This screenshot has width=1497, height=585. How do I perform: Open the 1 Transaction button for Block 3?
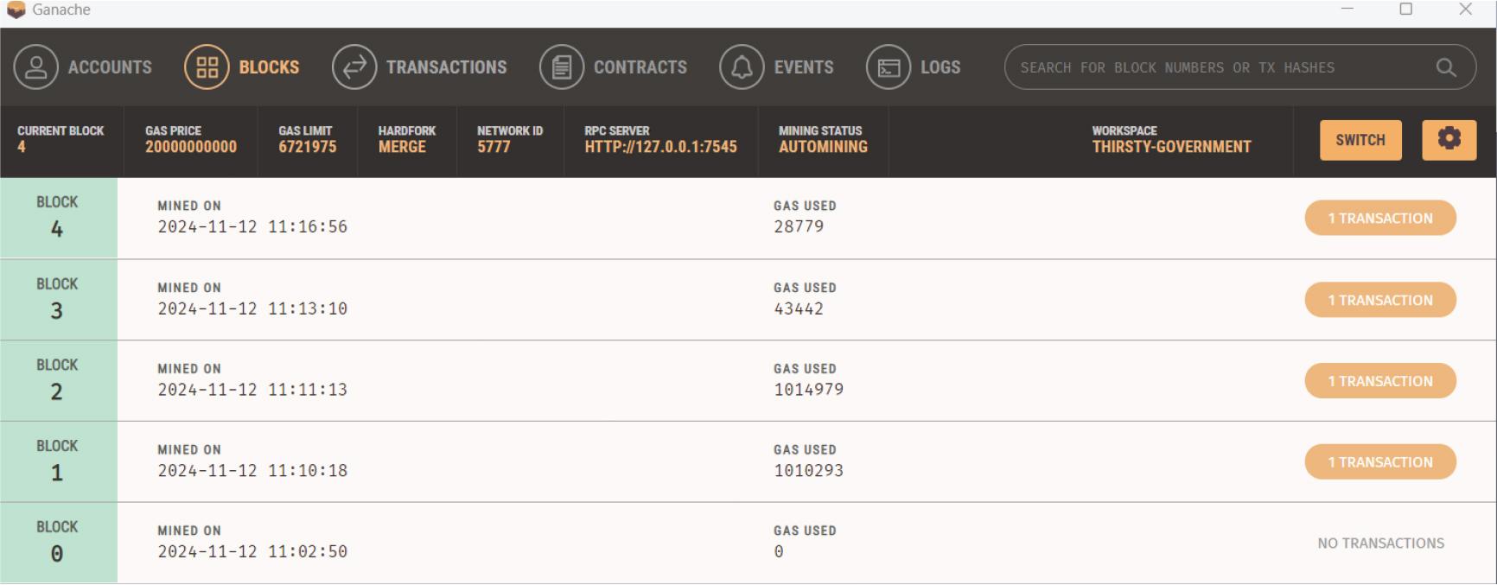[1379, 300]
